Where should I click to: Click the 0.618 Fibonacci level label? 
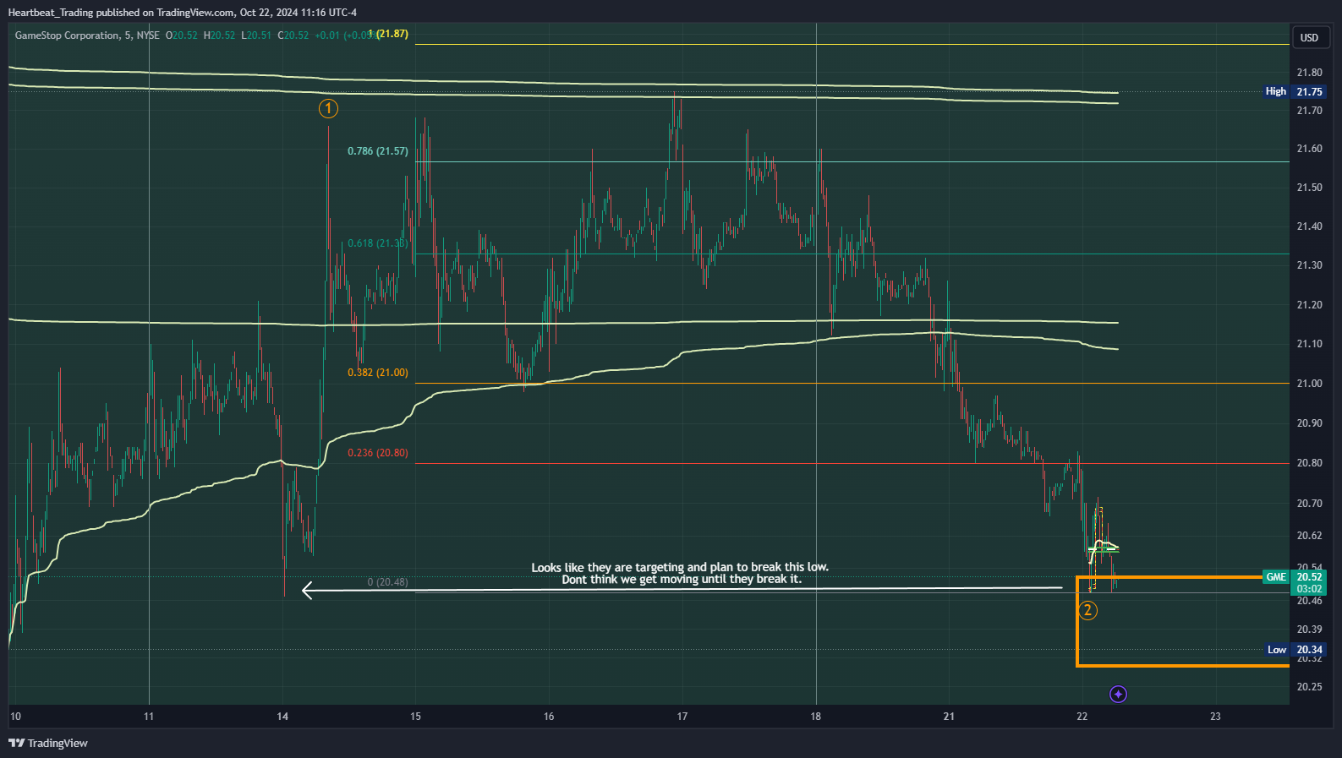click(x=378, y=243)
